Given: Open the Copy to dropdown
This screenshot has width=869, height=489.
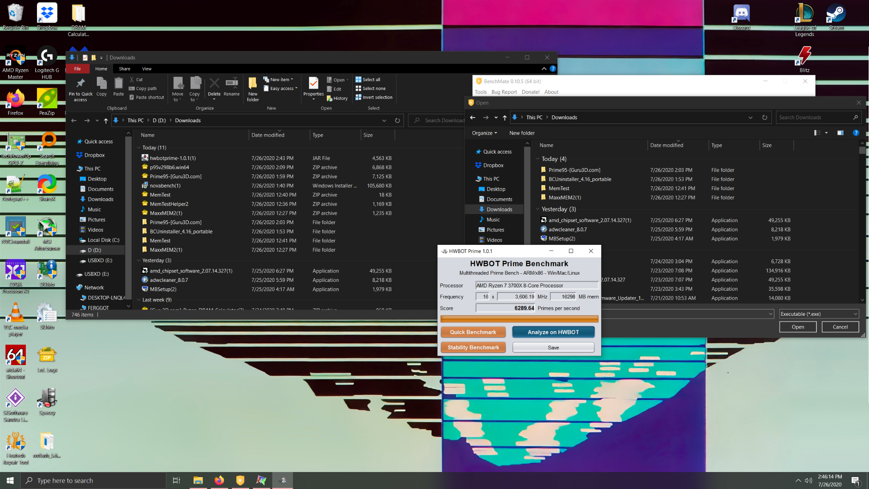Looking at the screenshot, I should pos(194,89).
